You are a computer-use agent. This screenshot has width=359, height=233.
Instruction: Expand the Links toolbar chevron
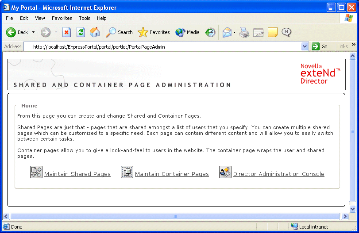tap(354, 45)
